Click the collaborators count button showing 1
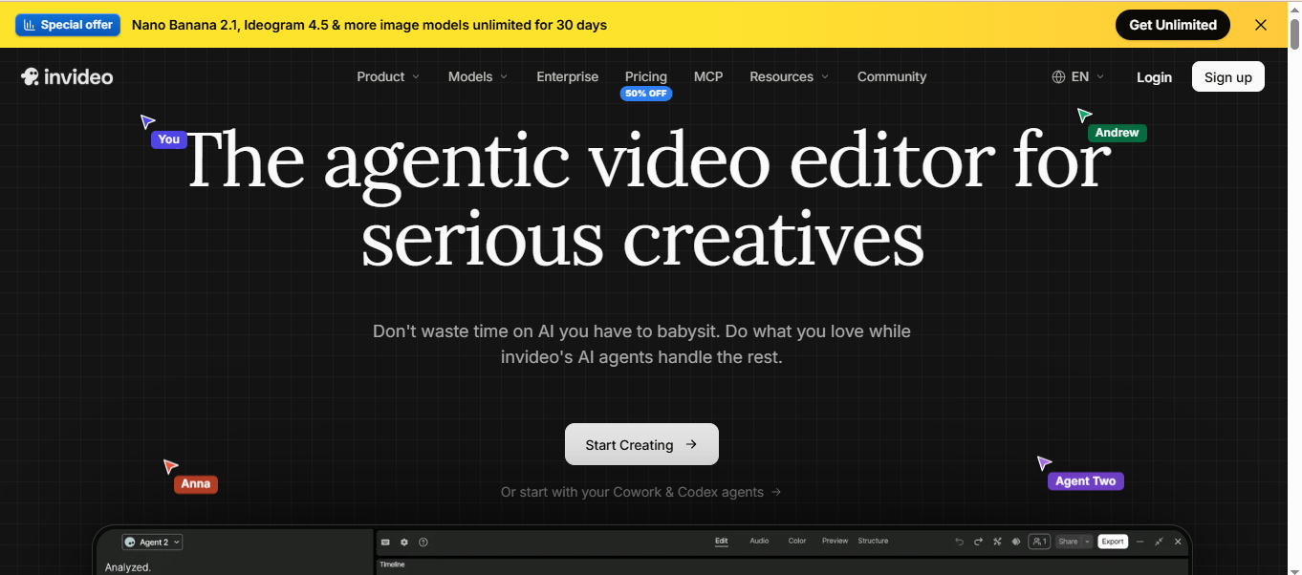 pos(1039,542)
